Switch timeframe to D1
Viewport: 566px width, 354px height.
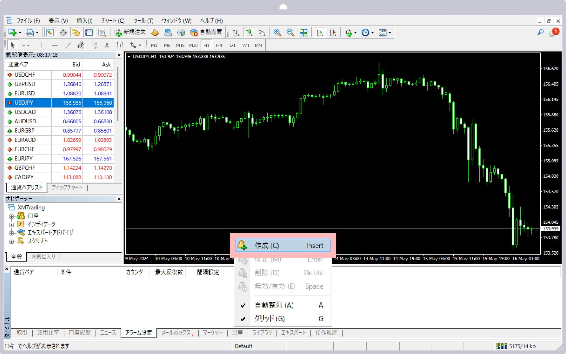(x=232, y=45)
